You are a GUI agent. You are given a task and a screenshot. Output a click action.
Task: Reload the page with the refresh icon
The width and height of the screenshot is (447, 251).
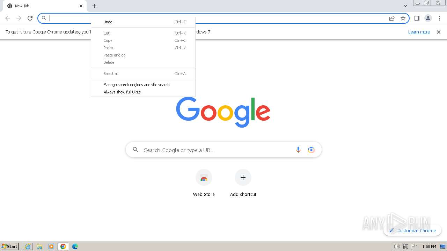coord(30,18)
